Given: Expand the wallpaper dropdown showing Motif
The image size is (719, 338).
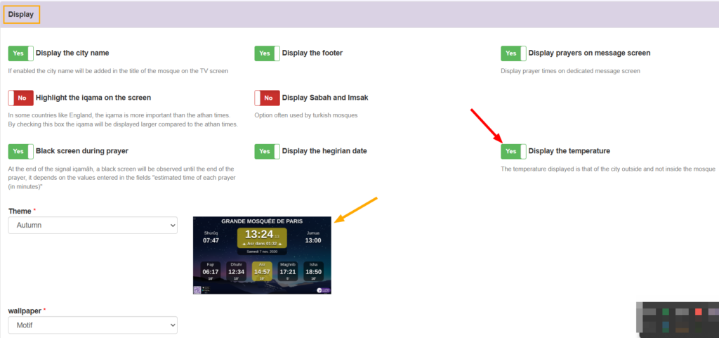Looking at the screenshot, I should point(93,325).
